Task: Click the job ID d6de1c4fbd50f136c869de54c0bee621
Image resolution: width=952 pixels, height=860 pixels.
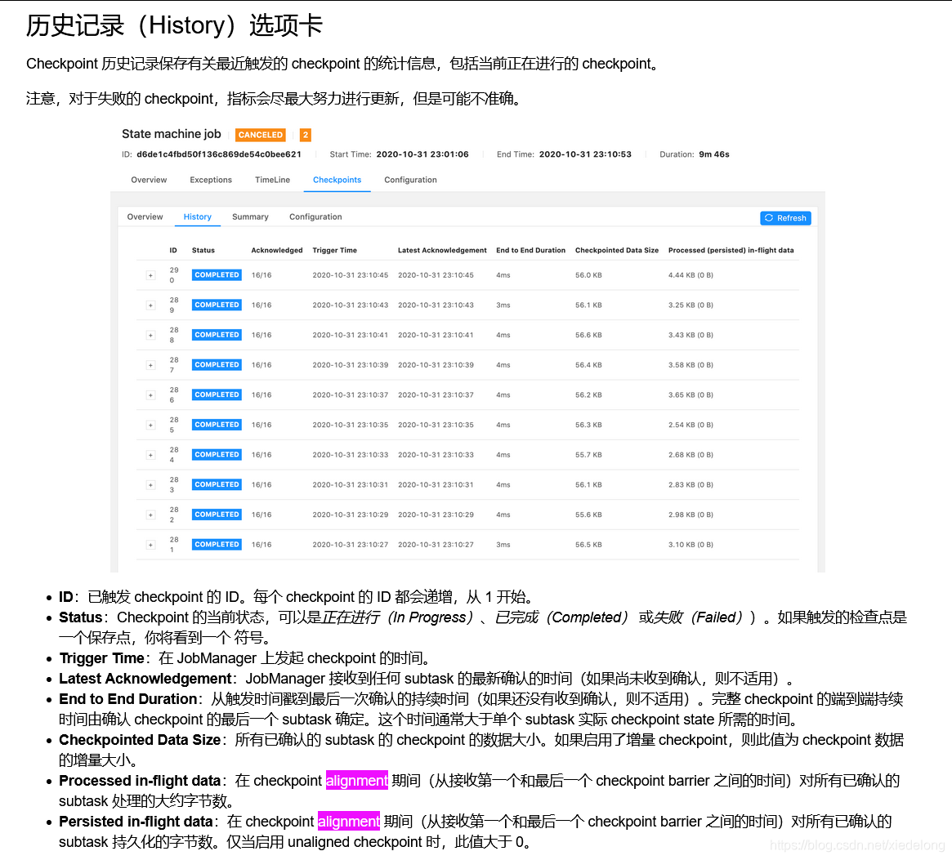Action: click(x=219, y=154)
